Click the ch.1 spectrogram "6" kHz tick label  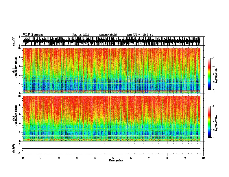point(20,66)
